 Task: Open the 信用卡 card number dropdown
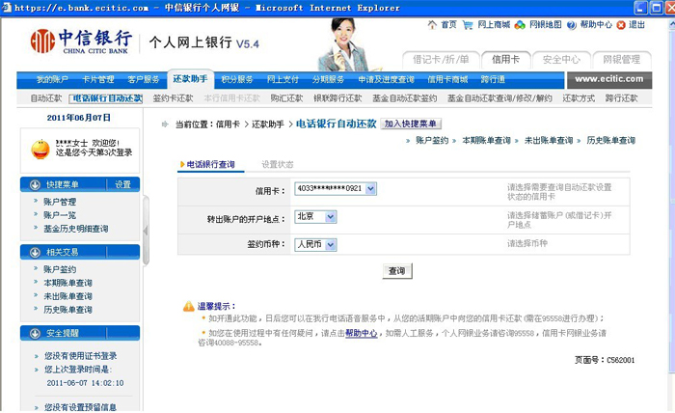click(x=371, y=189)
